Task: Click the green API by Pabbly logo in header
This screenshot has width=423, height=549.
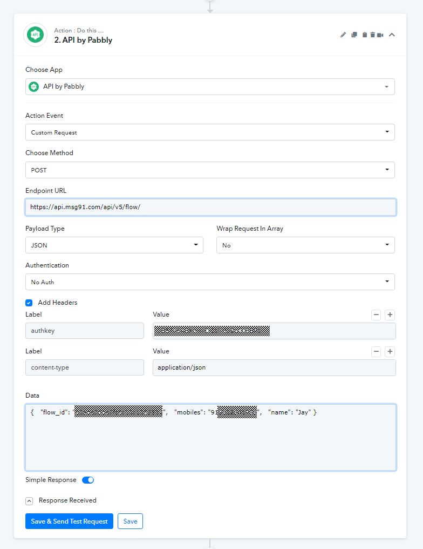Action: click(x=35, y=35)
